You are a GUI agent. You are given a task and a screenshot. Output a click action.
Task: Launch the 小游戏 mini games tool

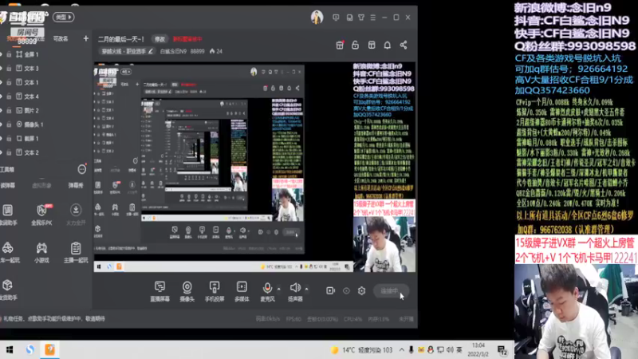tap(41, 252)
